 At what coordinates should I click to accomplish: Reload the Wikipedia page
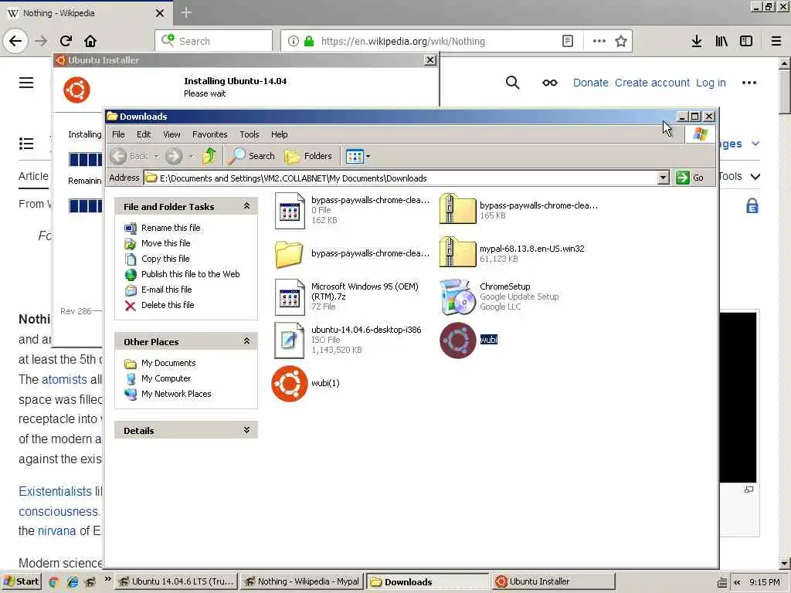tap(66, 41)
